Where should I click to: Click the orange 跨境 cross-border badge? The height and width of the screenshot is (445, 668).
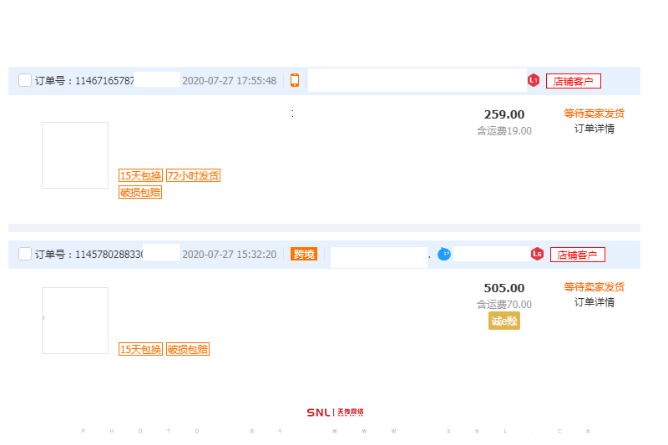tap(304, 254)
